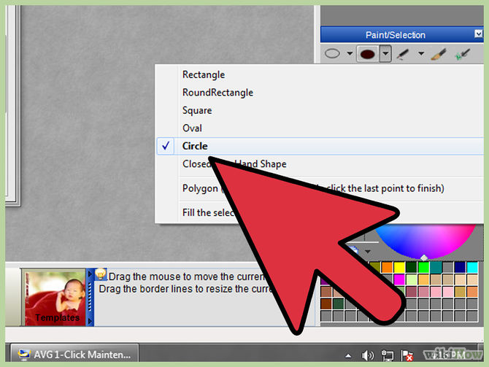Pick the olive swatch left of orange
The width and height of the screenshot is (489, 367).
point(375,267)
